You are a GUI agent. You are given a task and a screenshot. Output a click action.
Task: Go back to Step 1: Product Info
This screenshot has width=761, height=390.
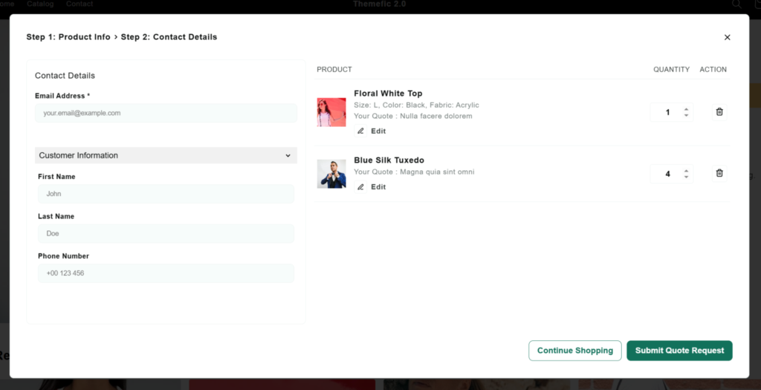tap(68, 37)
